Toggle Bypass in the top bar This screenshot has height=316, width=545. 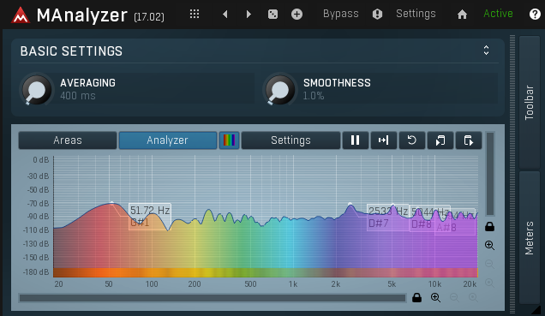tap(341, 14)
